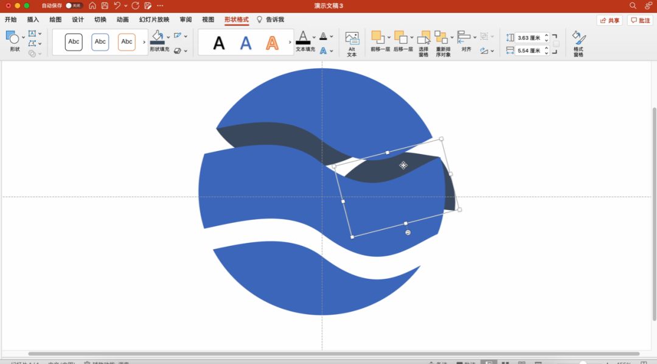Screen dimensions: 657x364
Task: Click the text box icon beside Shapes
Action: click(32, 33)
